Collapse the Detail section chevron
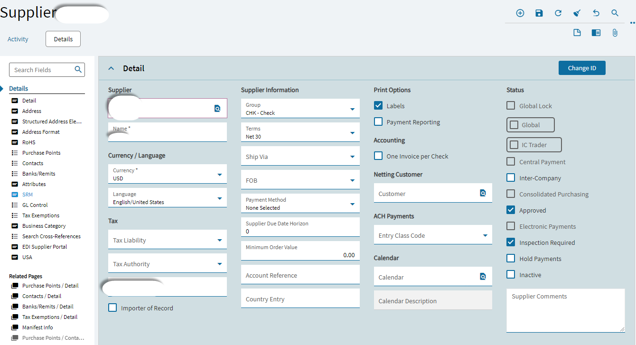 click(x=112, y=68)
